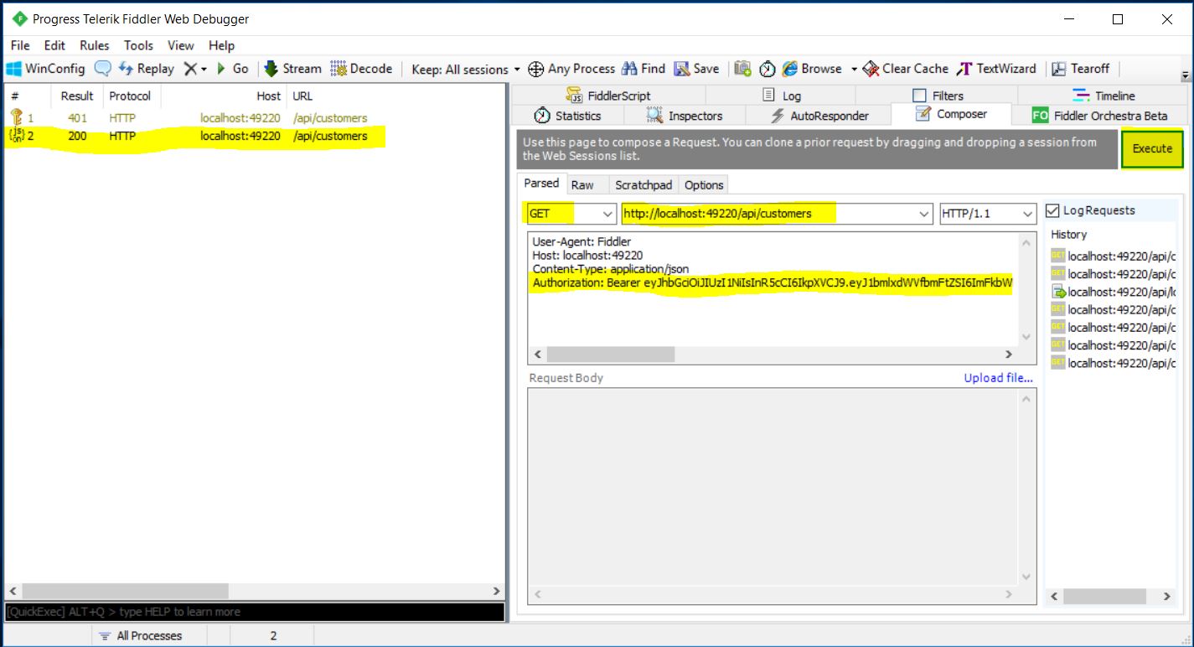The image size is (1194, 647).
Task: Sort sessions by Protocol column header
Action: coord(130,96)
